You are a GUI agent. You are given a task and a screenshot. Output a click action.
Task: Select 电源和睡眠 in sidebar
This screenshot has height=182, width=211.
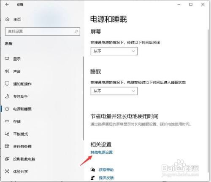[22, 109]
